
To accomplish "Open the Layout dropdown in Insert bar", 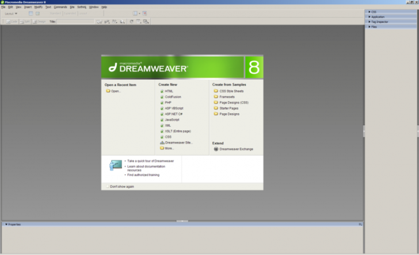I will click(10, 13).
